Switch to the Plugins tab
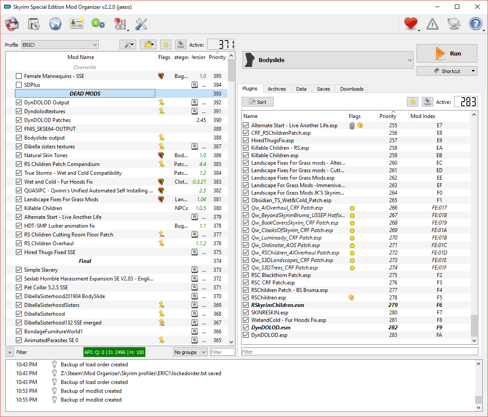Viewport: 488px width, 417px height. tap(250, 89)
